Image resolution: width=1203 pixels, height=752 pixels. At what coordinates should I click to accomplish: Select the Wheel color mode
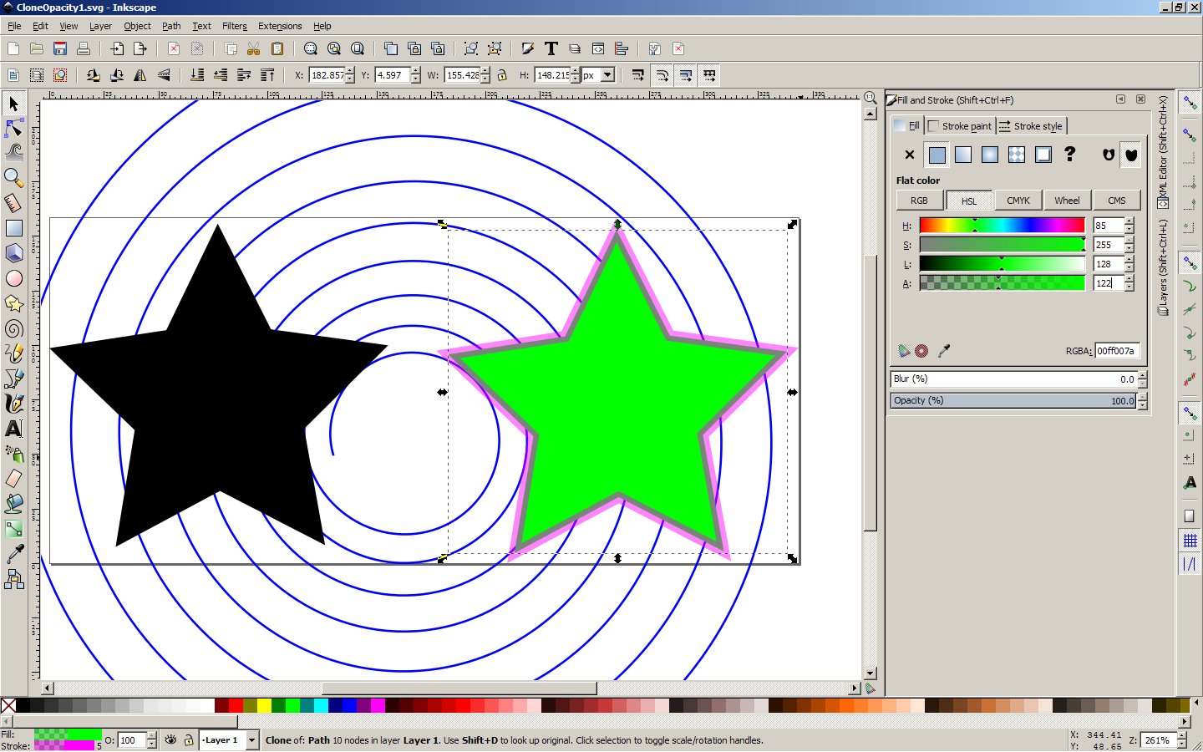tap(1067, 201)
